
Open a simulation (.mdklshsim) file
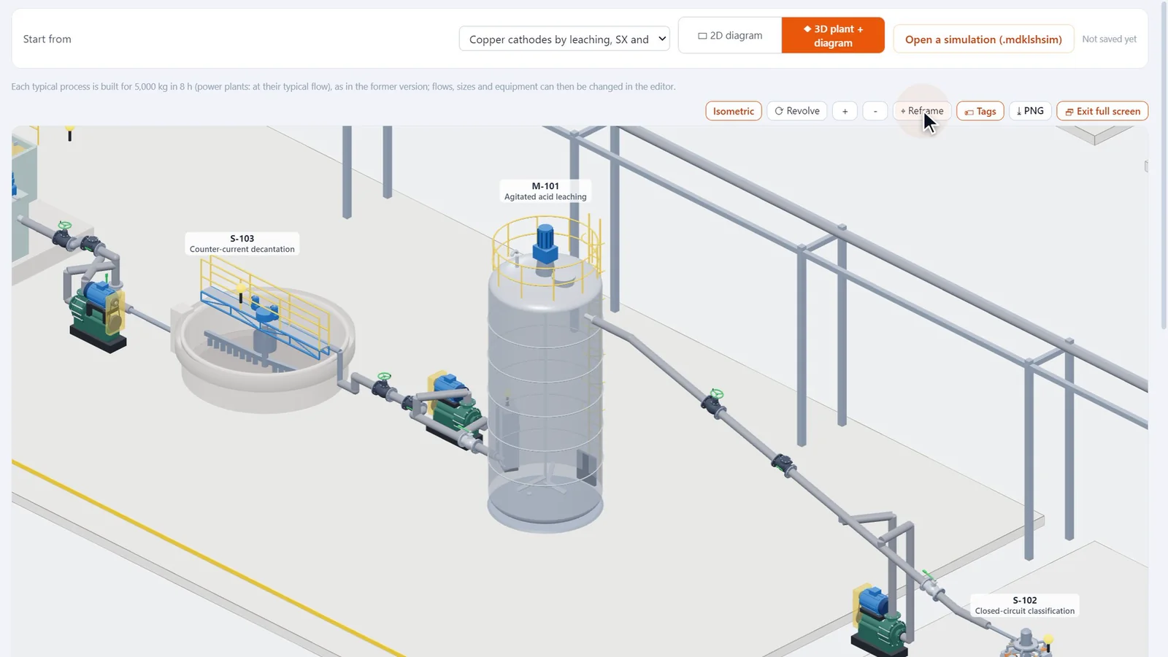click(983, 39)
